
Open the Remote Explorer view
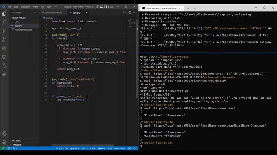click(x=4, y=57)
